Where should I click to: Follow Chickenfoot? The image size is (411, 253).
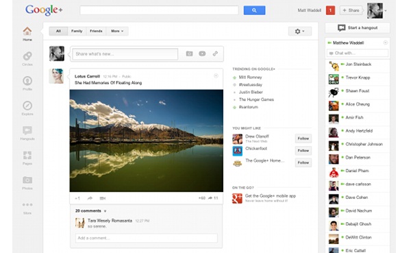pyautogui.click(x=303, y=150)
